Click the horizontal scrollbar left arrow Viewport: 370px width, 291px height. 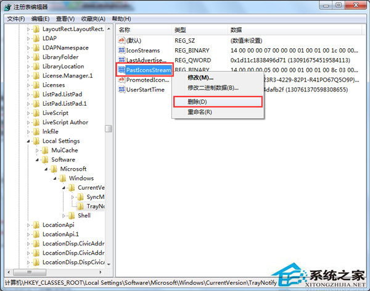[x=9, y=272]
